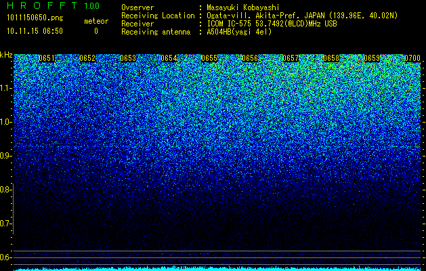Click the 1.0 frequency axis label
The height and width of the screenshot is (271, 426).
click(5, 123)
